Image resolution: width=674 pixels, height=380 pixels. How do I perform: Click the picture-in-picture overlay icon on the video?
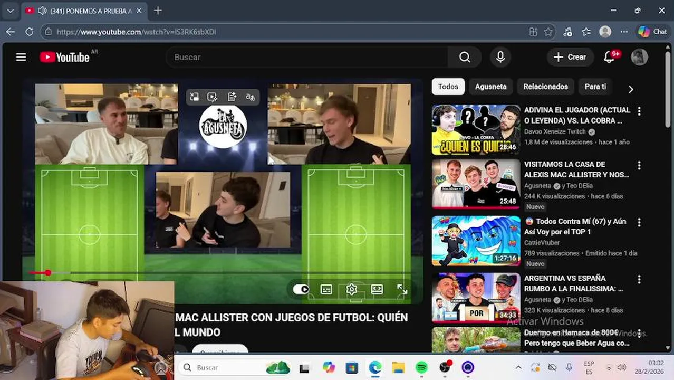coord(195,97)
